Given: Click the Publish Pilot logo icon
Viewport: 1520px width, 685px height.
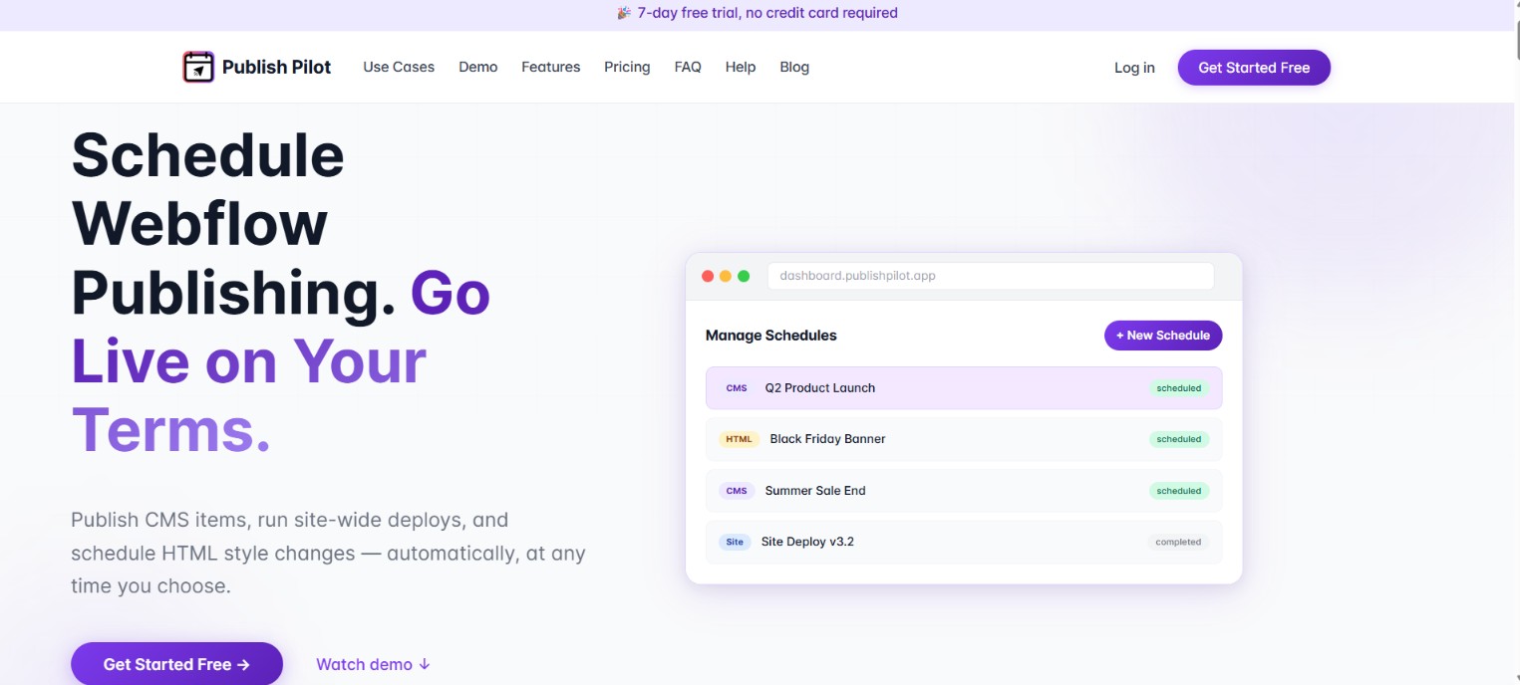Looking at the screenshot, I should point(198,67).
